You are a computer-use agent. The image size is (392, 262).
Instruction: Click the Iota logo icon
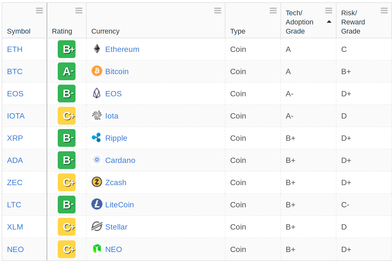pos(97,115)
